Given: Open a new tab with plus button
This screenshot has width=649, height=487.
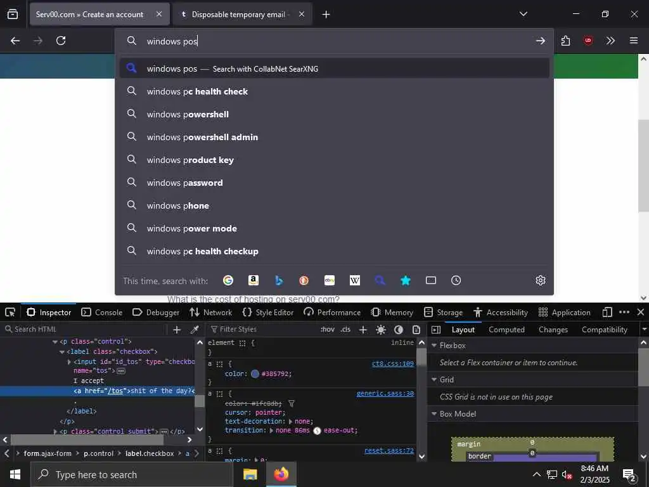Looking at the screenshot, I should 326,15.
